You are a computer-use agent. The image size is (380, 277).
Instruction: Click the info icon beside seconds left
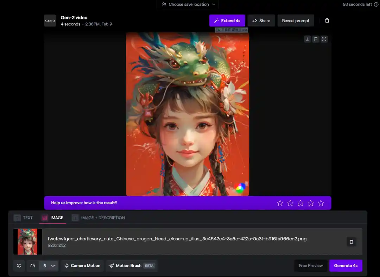pyautogui.click(x=376, y=5)
